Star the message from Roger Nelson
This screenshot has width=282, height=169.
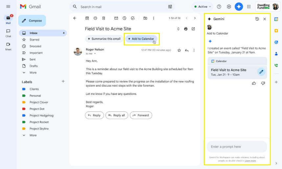[x=179, y=50]
